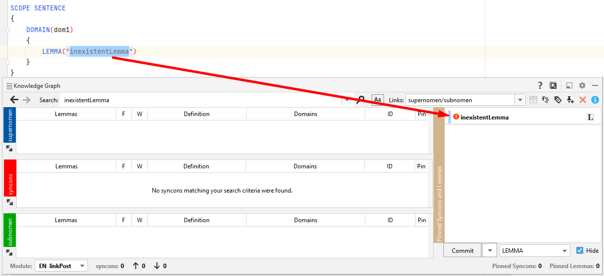Open the question mark help icon
Image resolution: width=604 pixels, height=276 pixels.
point(540,85)
